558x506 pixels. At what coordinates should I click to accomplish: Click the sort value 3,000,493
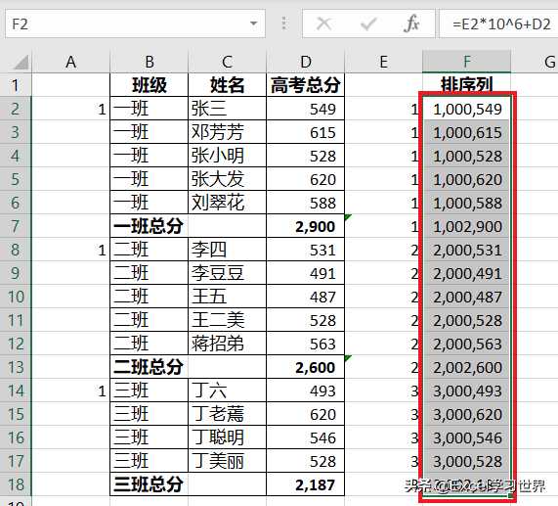tap(466, 391)
